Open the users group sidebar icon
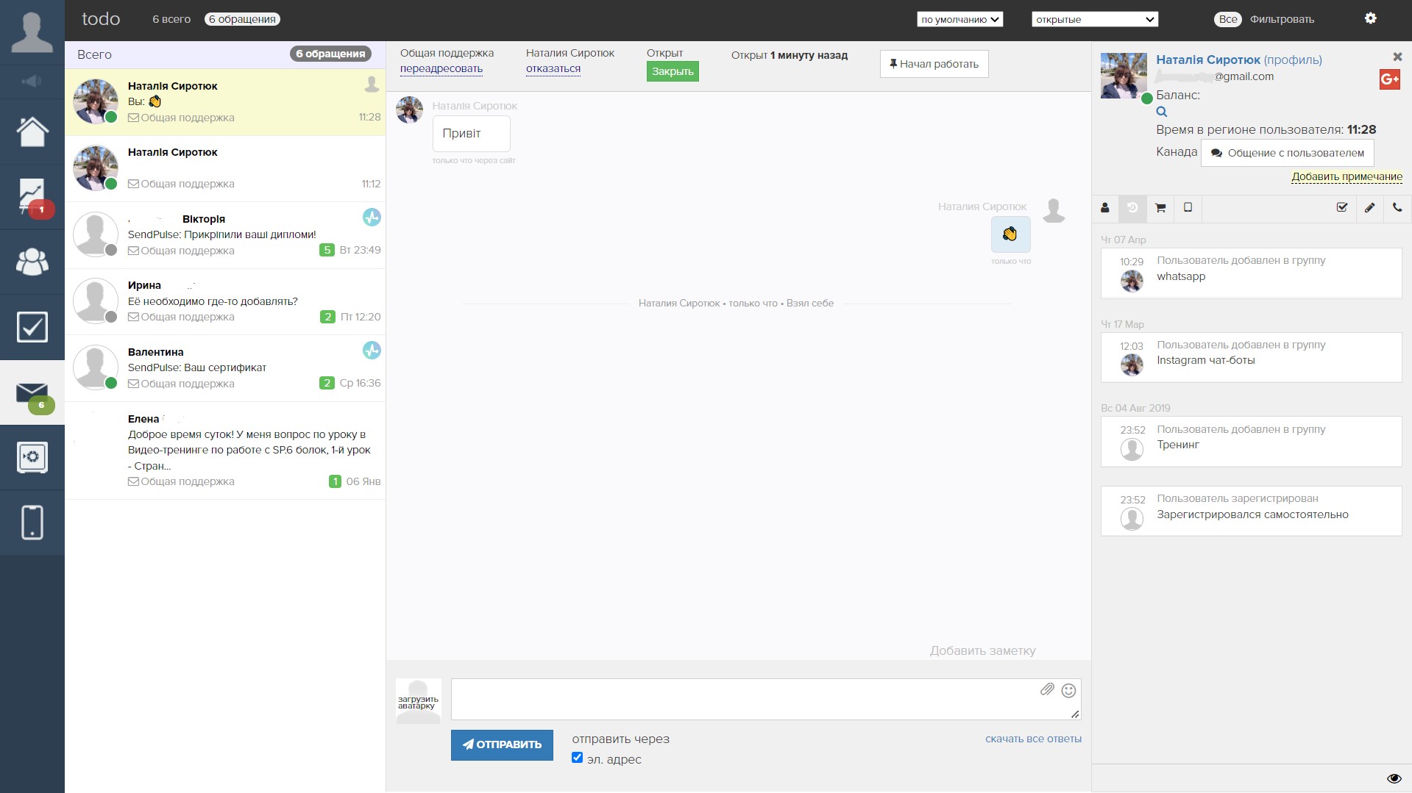 tap(32, 262)
